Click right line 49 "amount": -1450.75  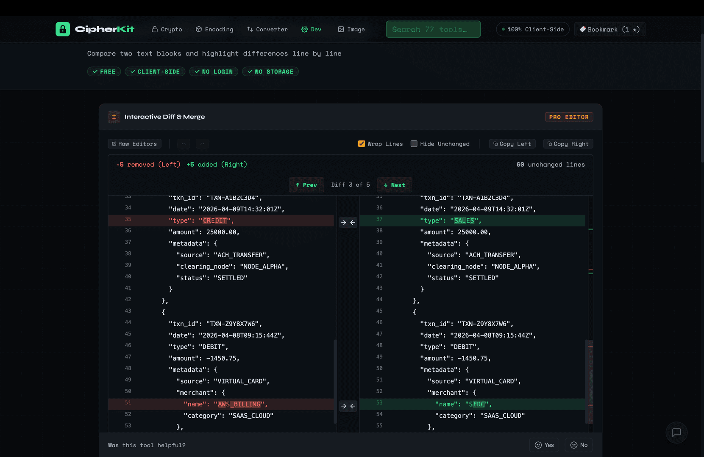[x=456, y=358]
